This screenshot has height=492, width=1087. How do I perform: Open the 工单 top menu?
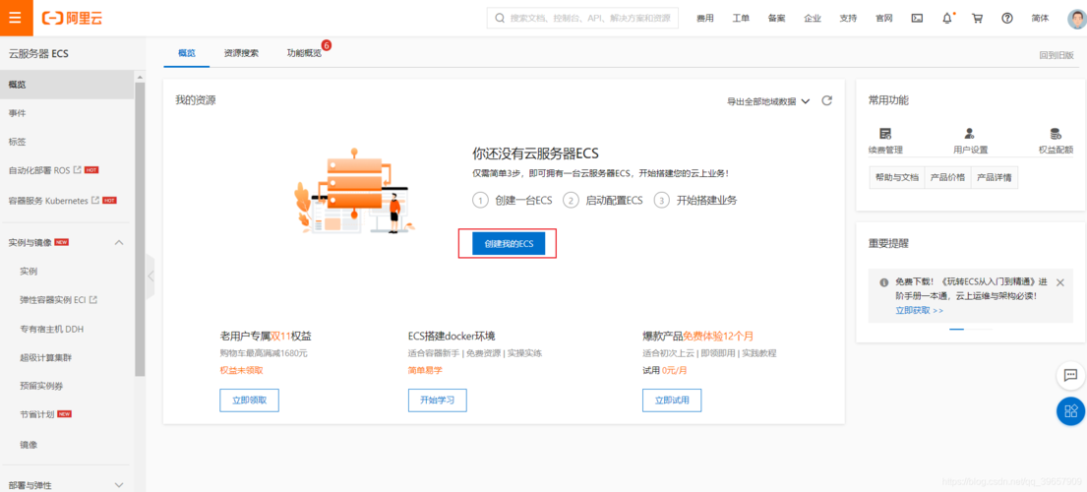tap(741, 19)
